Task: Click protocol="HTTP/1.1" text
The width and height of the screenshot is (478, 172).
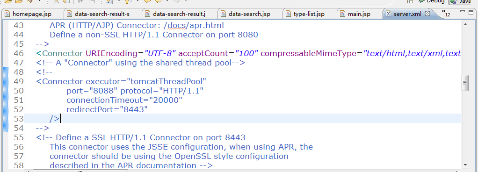Action: coord(162,91)
